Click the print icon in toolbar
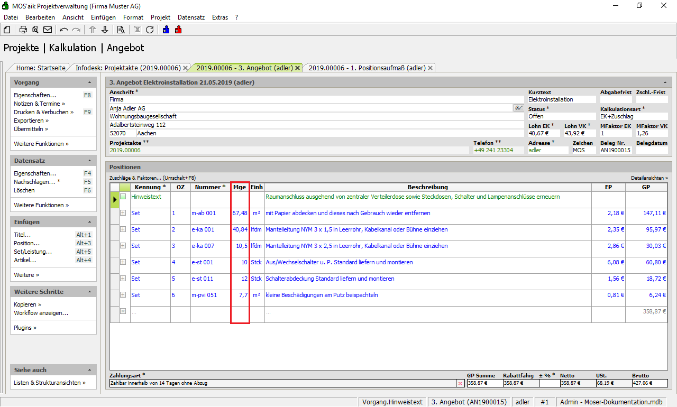 [23, 30]
